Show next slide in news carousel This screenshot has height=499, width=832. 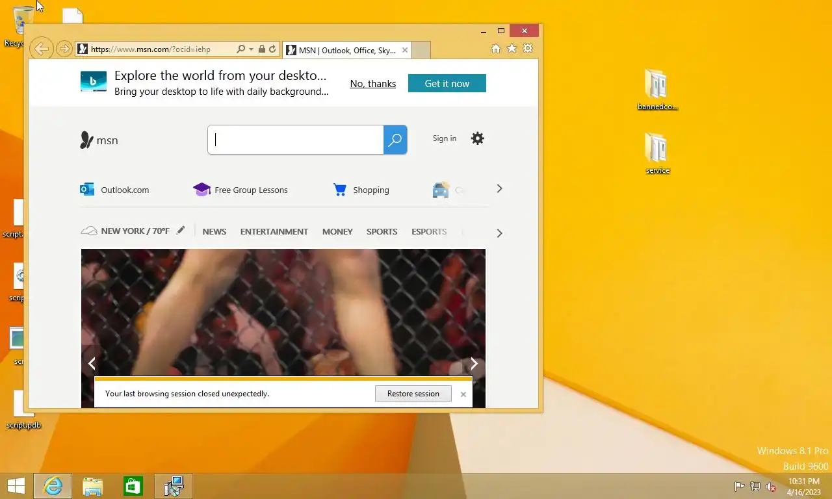point(474,363)
